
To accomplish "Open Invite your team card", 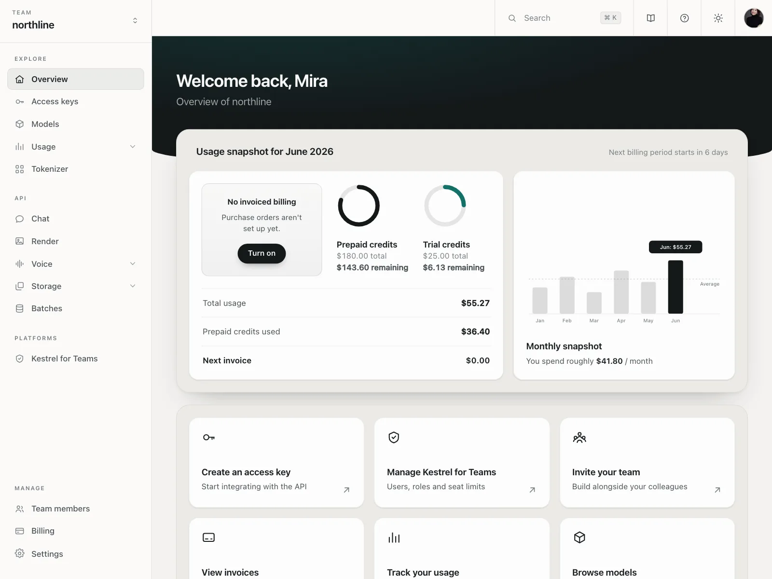I will click(x=647, y=462).
